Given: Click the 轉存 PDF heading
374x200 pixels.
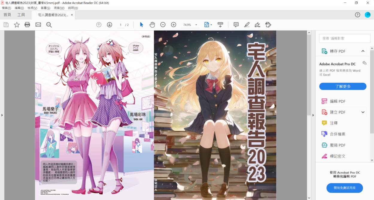Looking at the screenshot, I should click(337, 51).
